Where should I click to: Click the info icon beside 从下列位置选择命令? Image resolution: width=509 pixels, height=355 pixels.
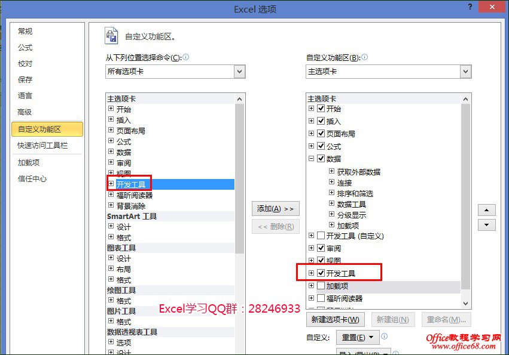click(x=185, y=57)
